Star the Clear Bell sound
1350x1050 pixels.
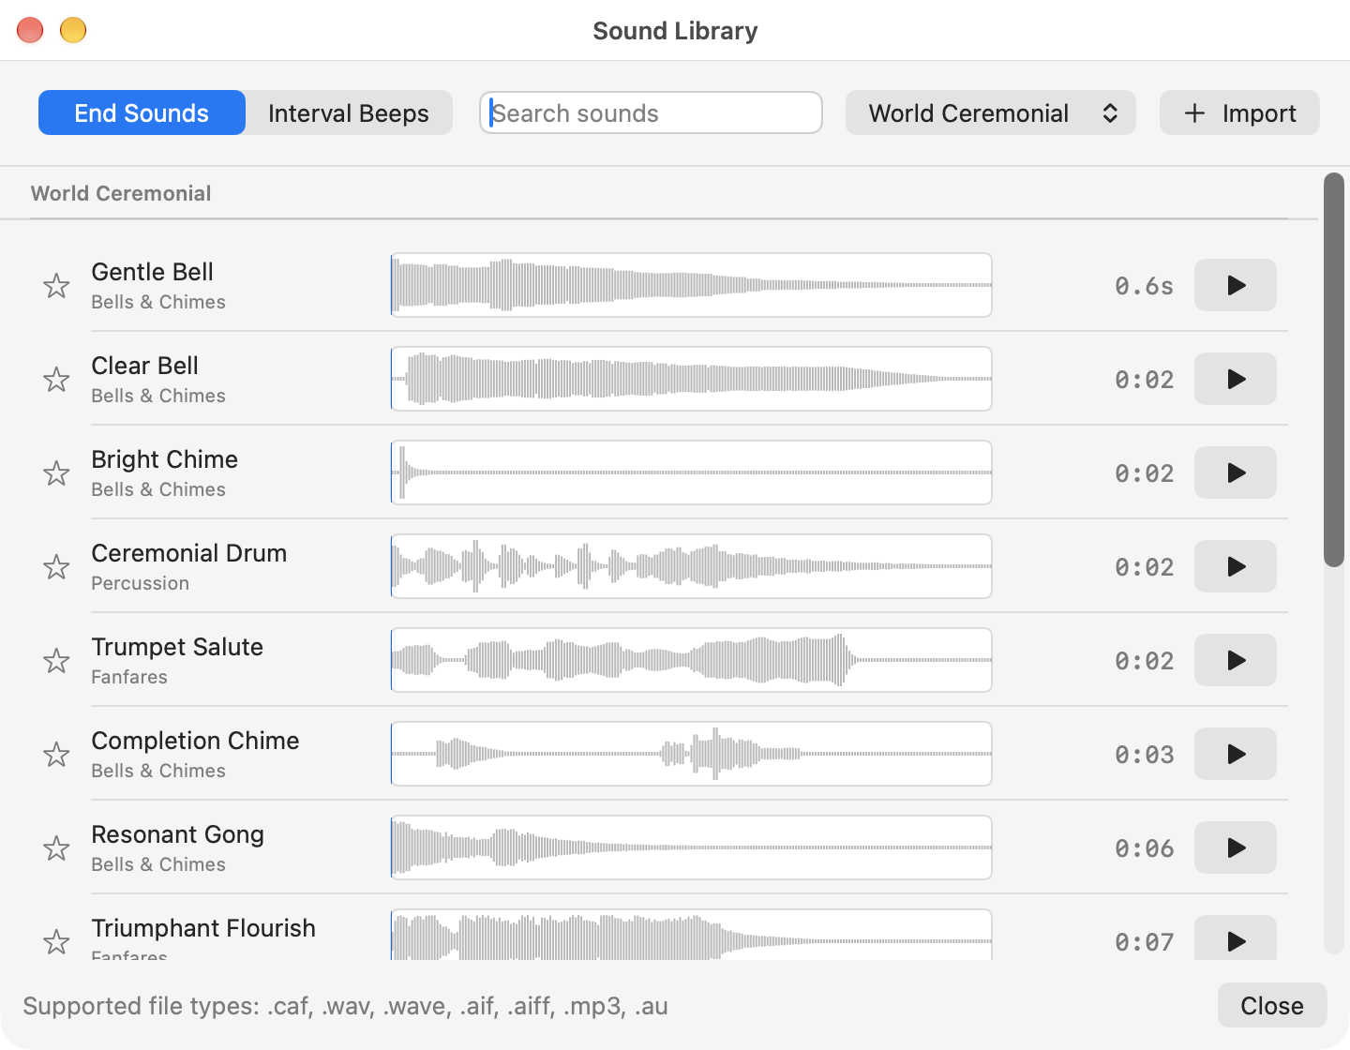56,379
